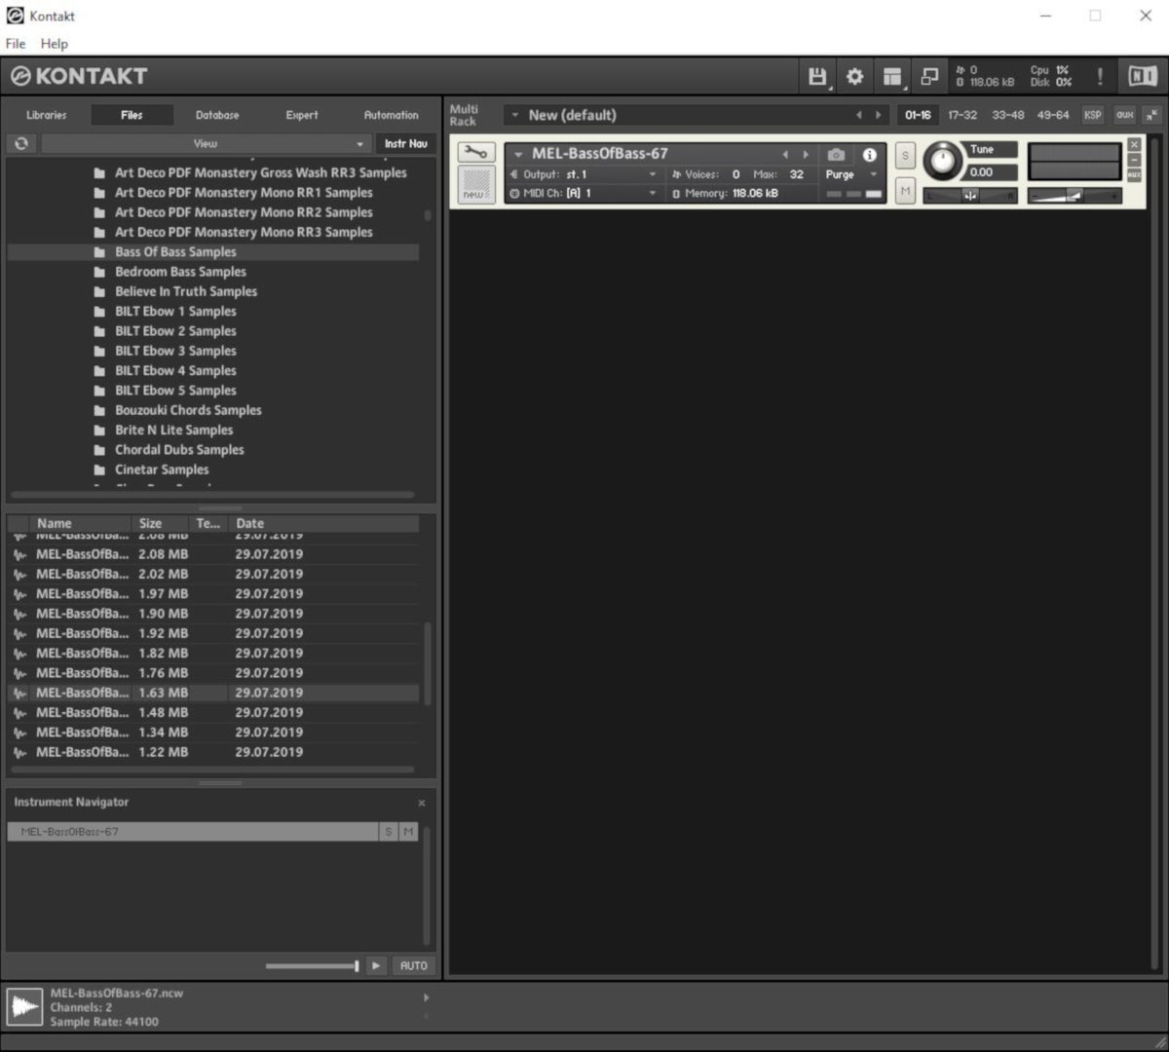Play the selected sample preview
1169x1052 pixels.
[376, 966]
